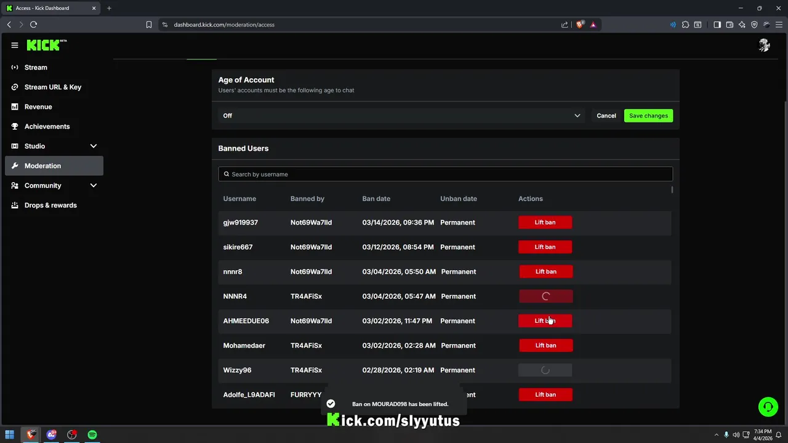Lift ban for Mohamedaer
Image resolution: width=788 pixels, height=443 pixels.
(x=545, y=345)
